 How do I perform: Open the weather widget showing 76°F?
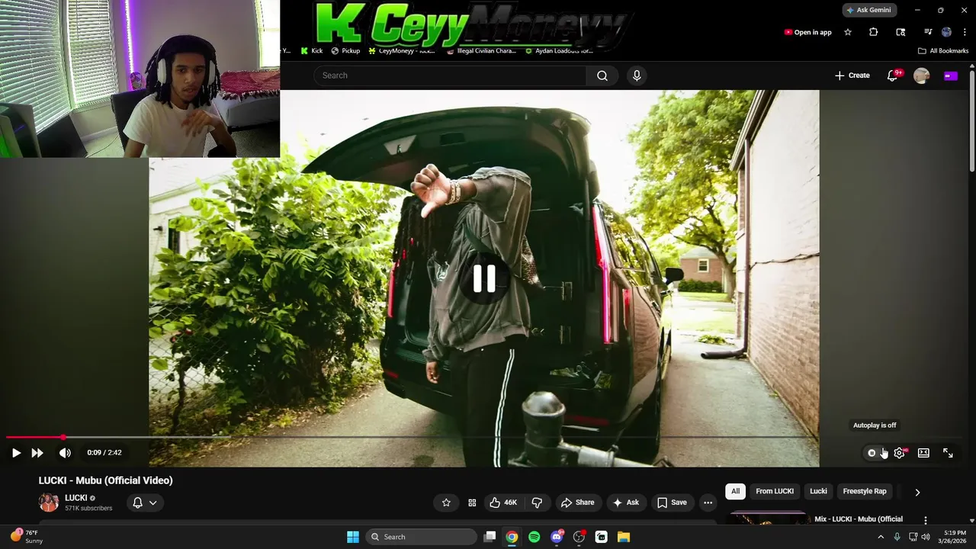coord(27,537)
